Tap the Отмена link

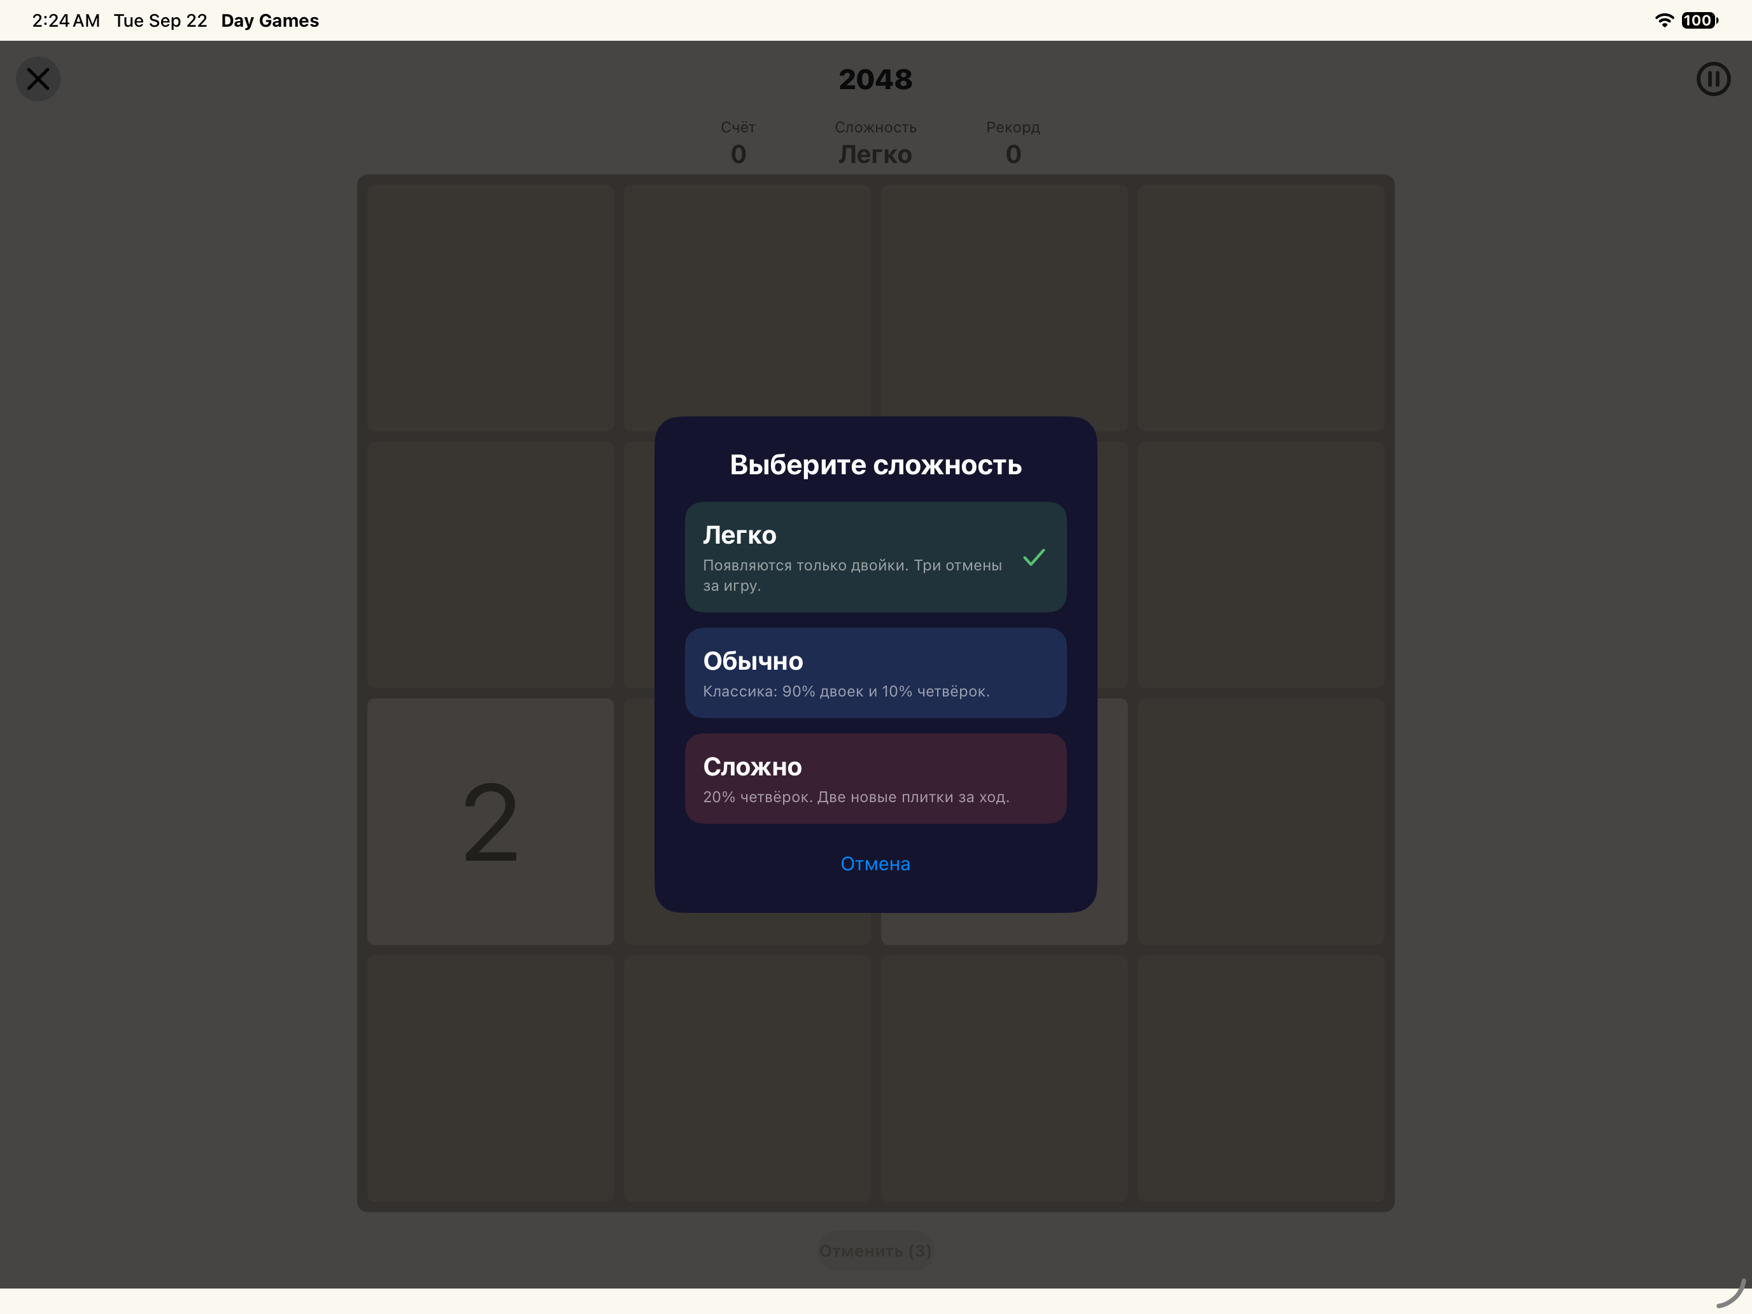tap(875, 864)
